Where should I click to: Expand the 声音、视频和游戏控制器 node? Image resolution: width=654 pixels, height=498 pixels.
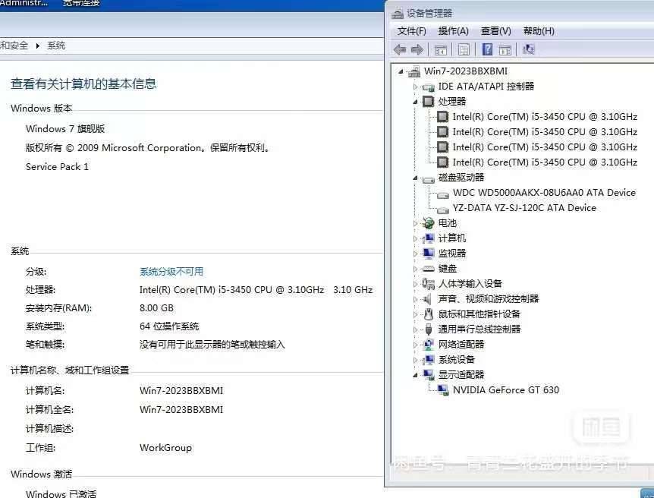coord(415,299)
